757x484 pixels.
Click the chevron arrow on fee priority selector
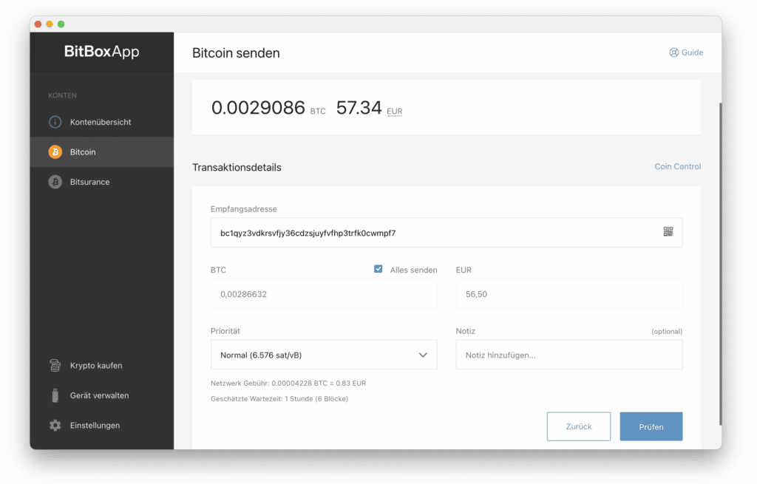[x=423, y=355]
